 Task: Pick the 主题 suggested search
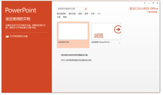click(59, 17)
